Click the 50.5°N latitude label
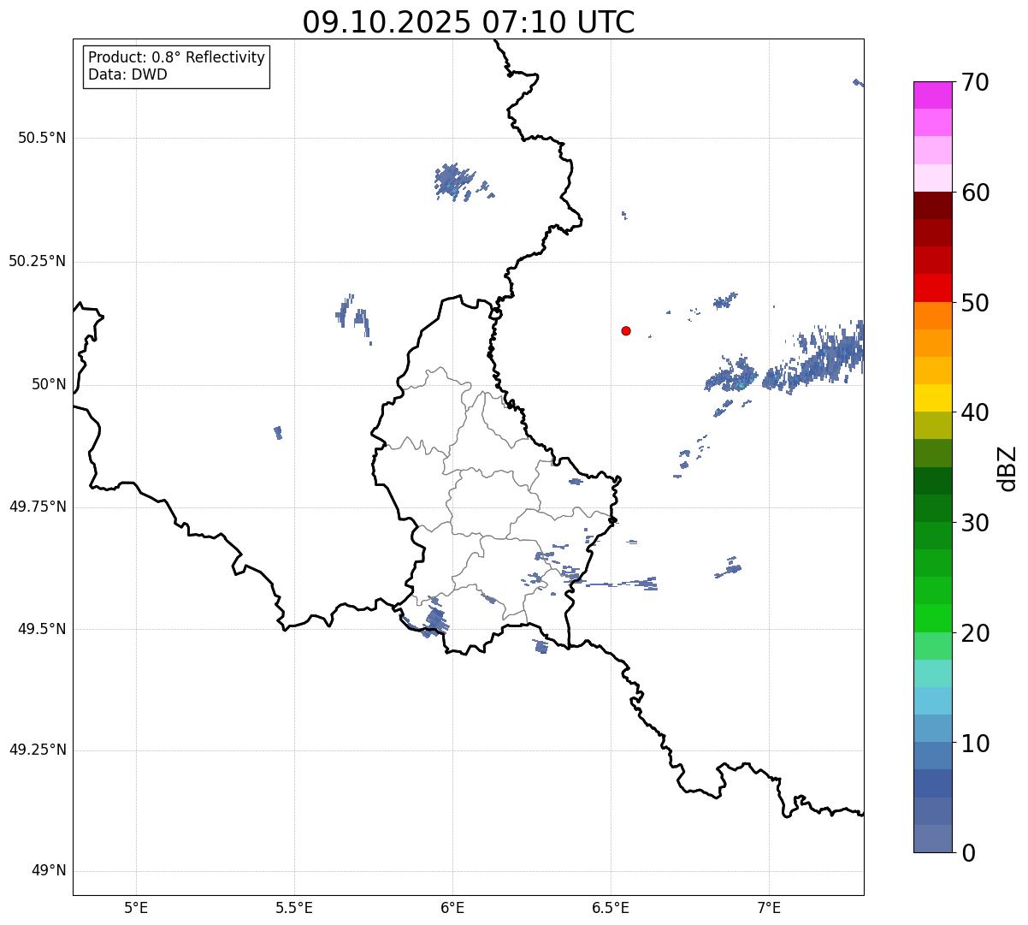The width and height of the screenshot is (1028, 925). (x=42, y=138)
